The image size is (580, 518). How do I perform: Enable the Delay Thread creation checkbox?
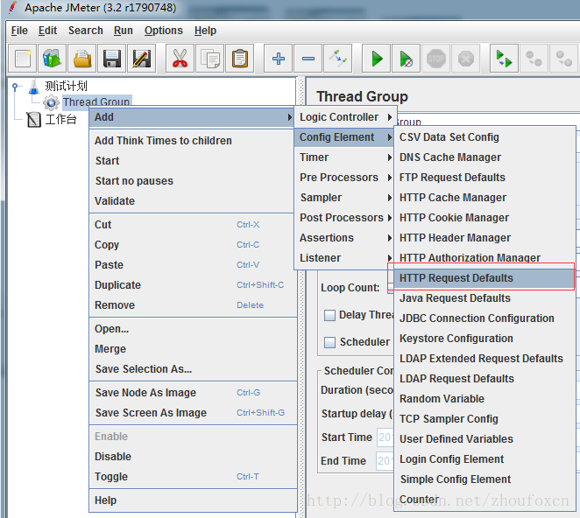coord(330,315)
